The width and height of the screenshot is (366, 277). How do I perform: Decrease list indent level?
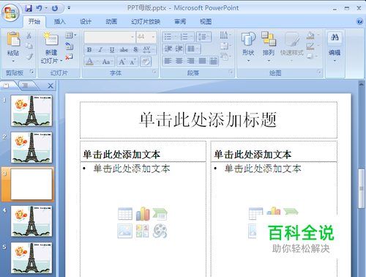(168, 49)
